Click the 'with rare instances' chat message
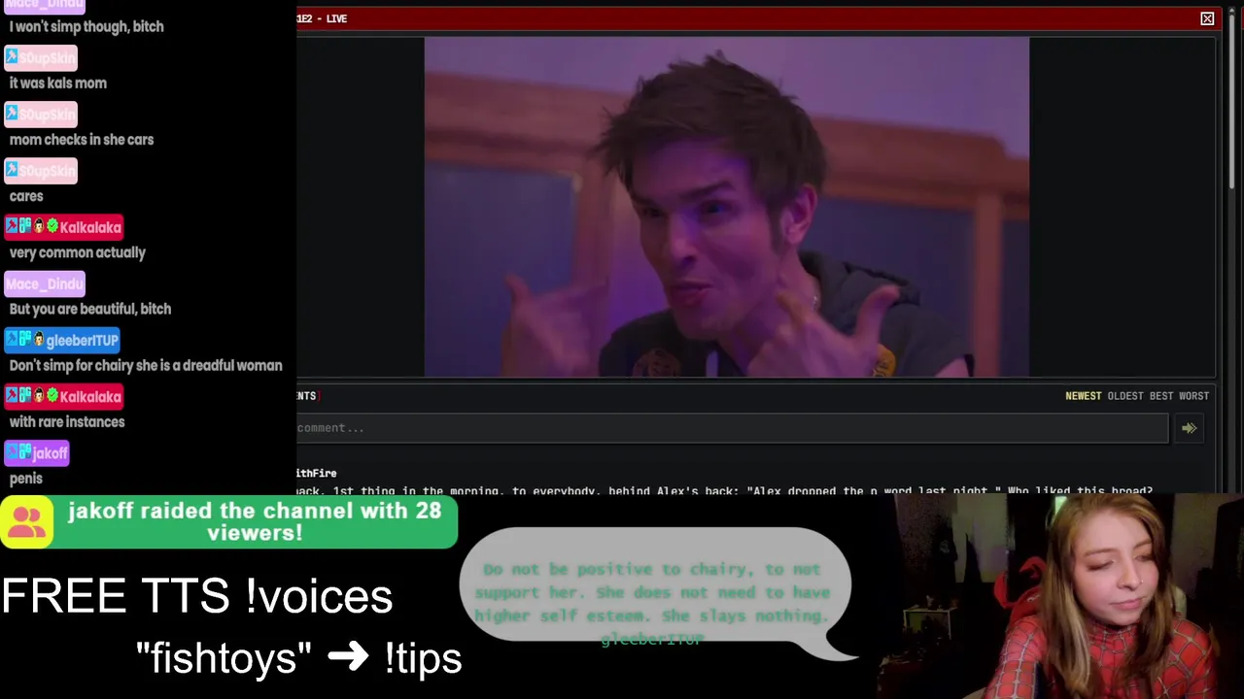 [x=67, y=422]
